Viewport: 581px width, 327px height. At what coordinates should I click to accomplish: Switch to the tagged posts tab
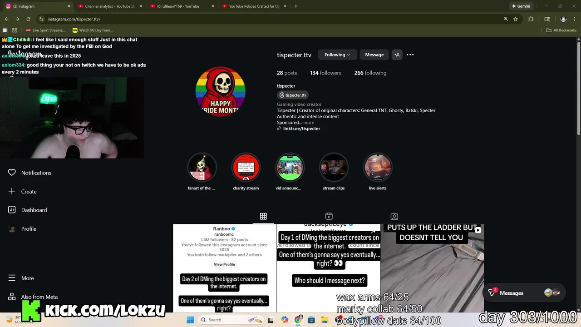pyautogui.click(x=394, y=216)
